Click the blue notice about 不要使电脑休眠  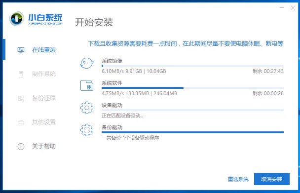coord(186,43)
